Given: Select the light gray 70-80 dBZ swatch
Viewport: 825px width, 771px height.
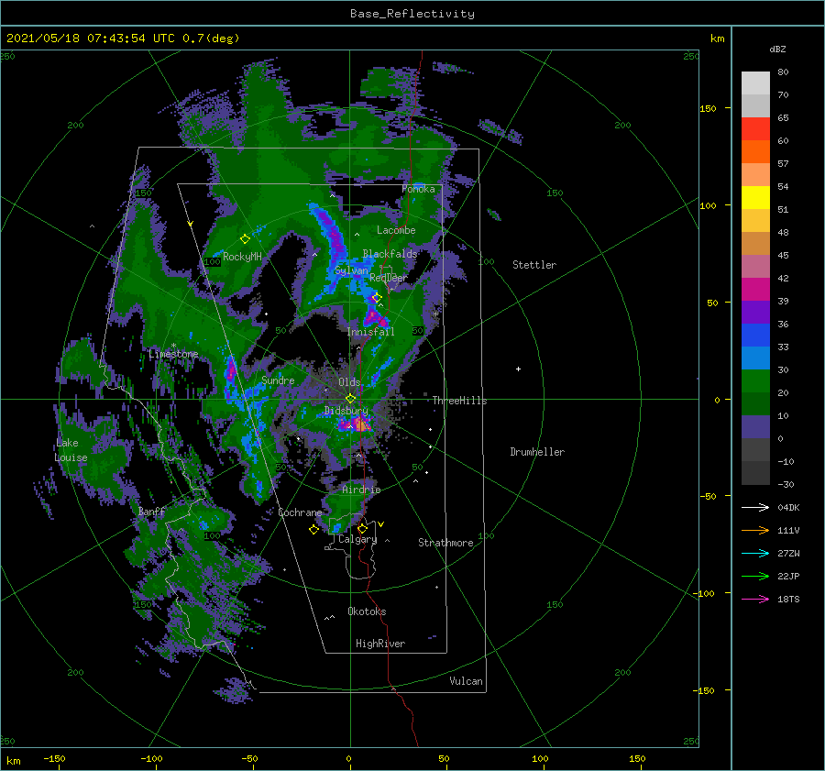Looking at the screenshot, I should click(x=755, y=83).
